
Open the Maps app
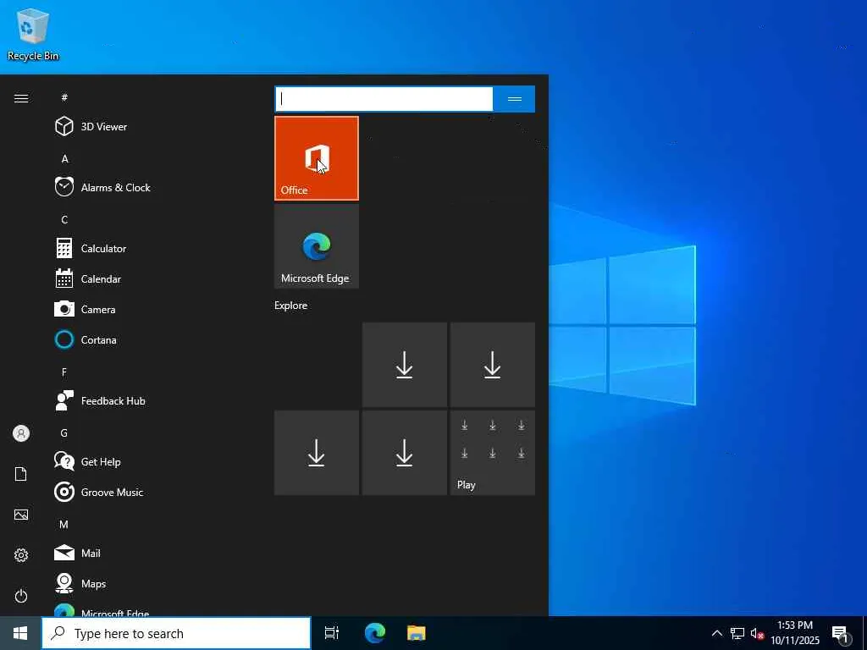click(x=80, y=583)
